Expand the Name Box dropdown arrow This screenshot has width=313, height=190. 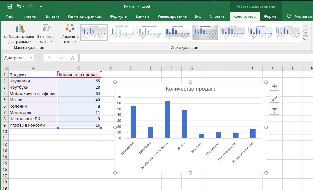(x=31, y=58)
